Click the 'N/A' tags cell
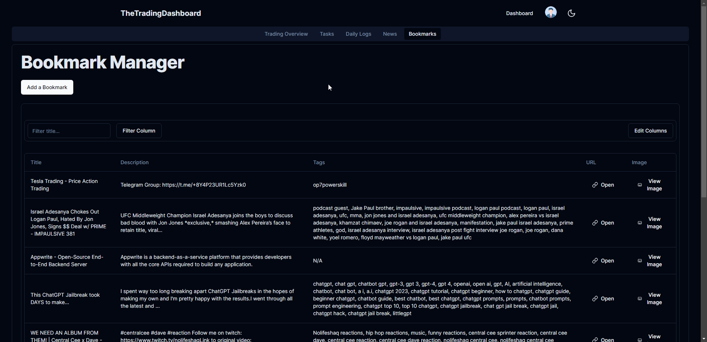The height and width of the screenshot is (342, 707). tap(317, 261)
